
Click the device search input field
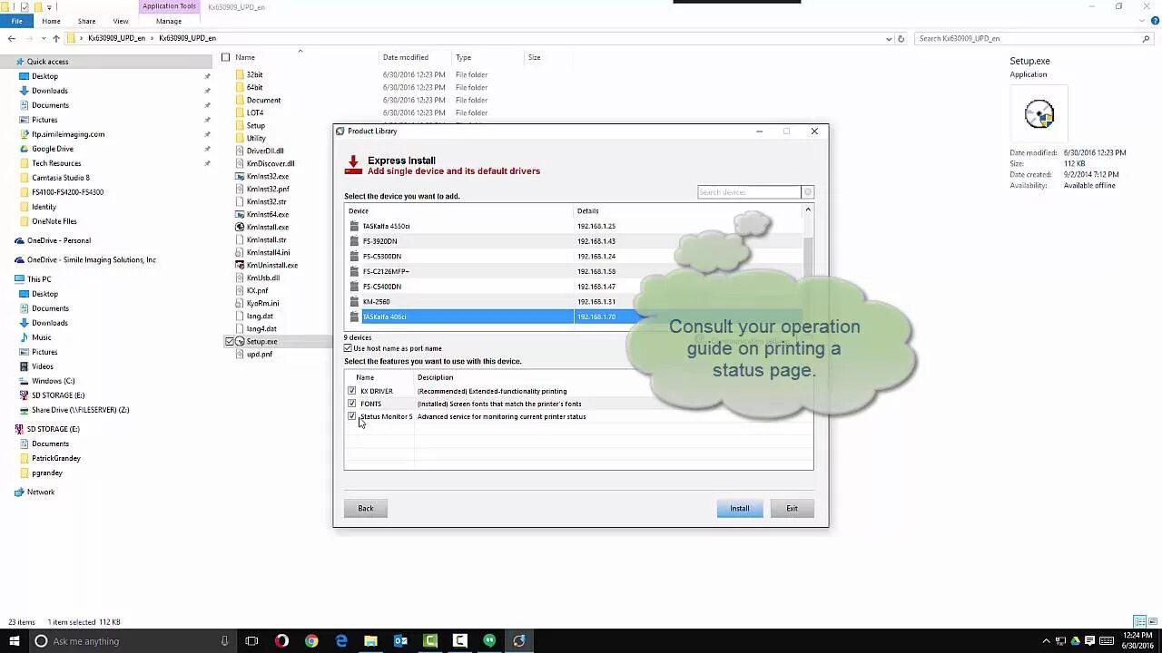click(750, 192)
